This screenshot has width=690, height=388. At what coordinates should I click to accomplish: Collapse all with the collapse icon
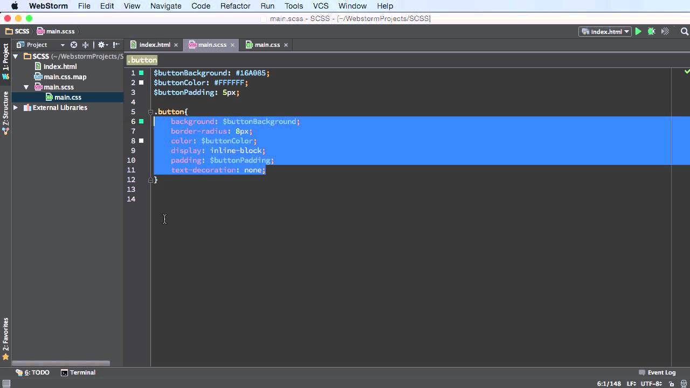(85, 45)
